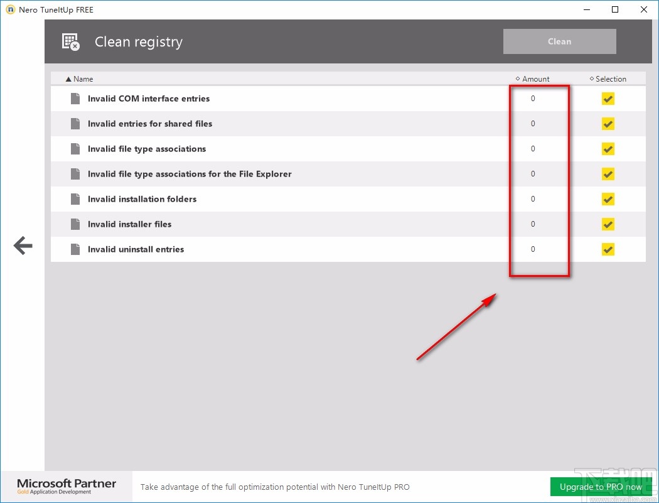
Task: Click file icon beside Invalid installer files
Action: coord(75,224)
